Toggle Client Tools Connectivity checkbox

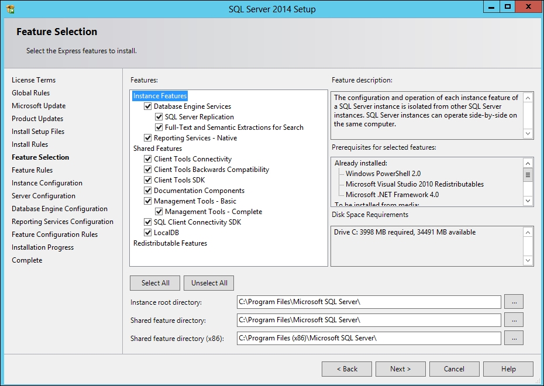point(148,159)
